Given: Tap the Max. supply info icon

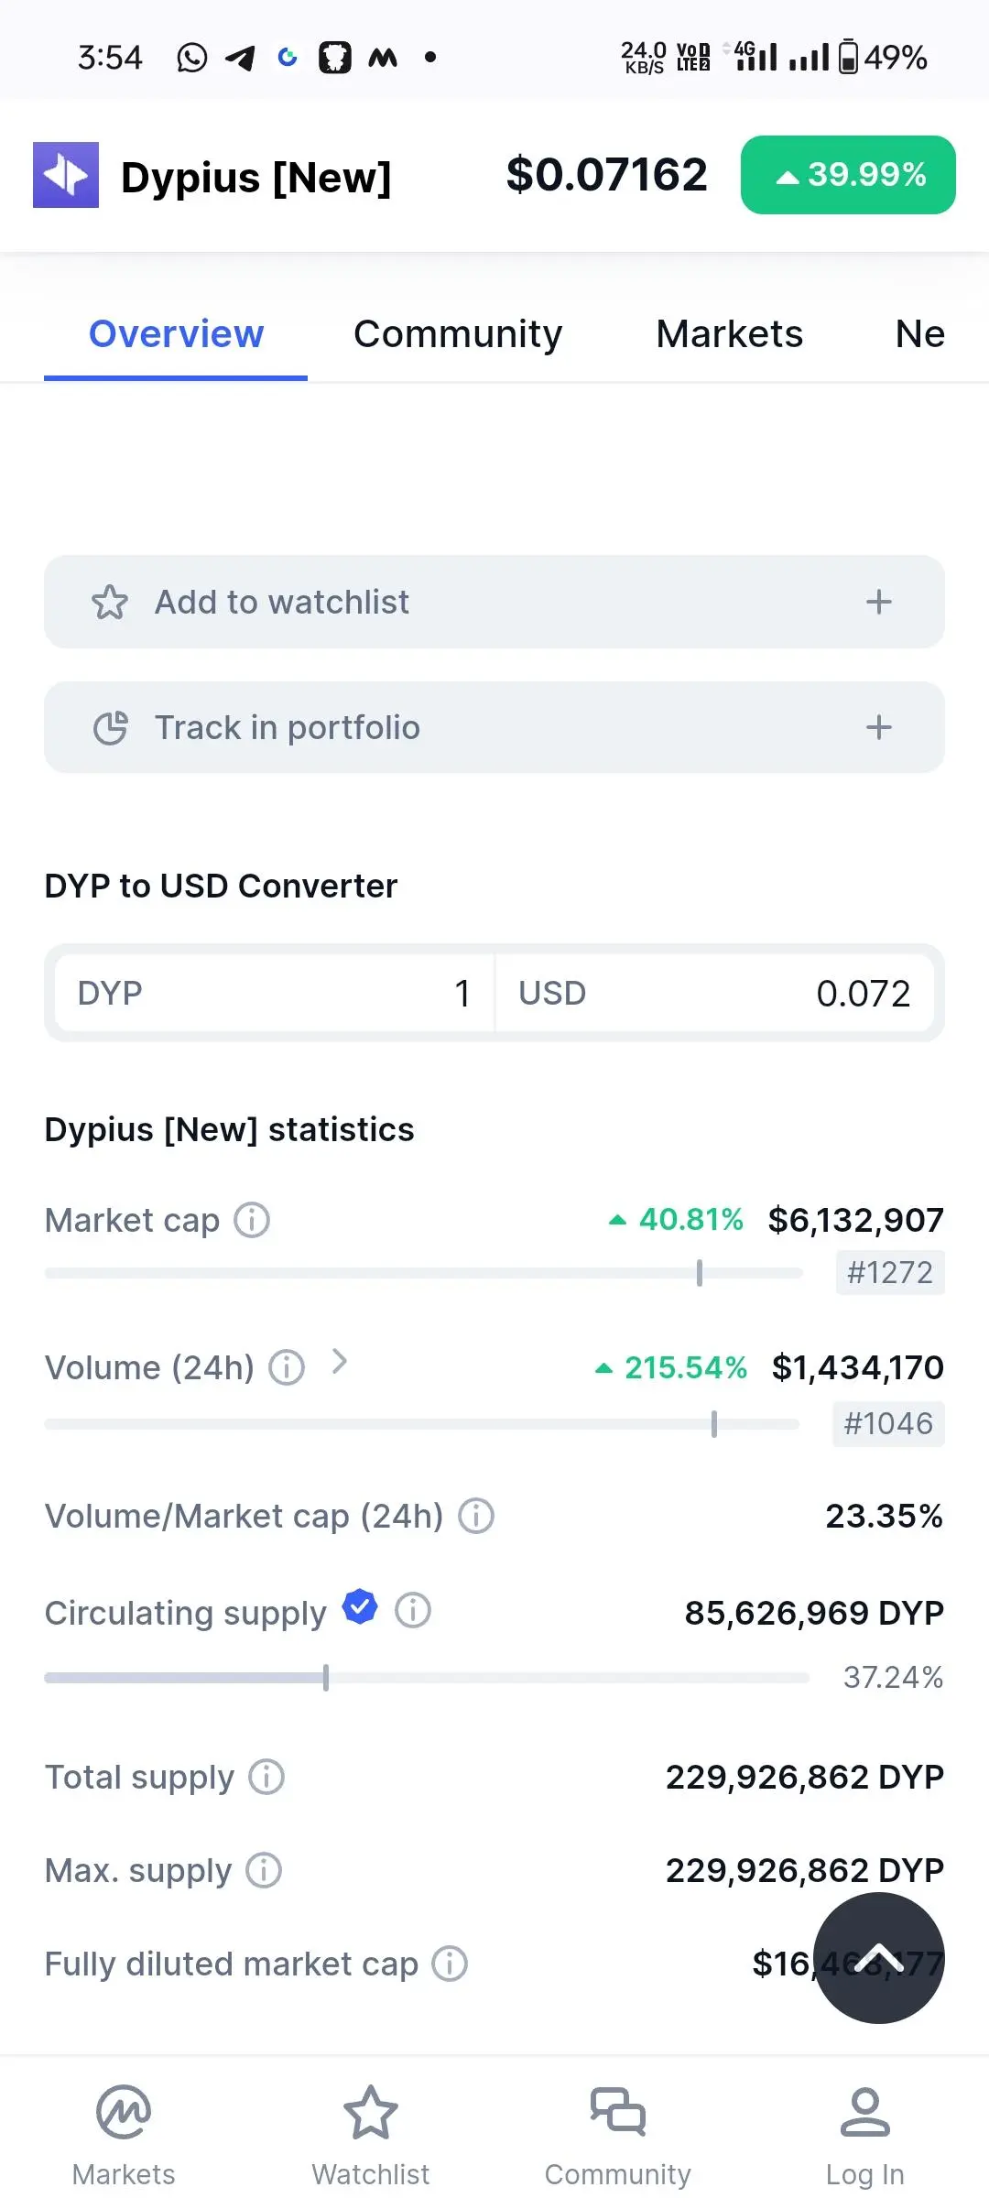Looking at the screenshot, I should tap(264, 1870).
